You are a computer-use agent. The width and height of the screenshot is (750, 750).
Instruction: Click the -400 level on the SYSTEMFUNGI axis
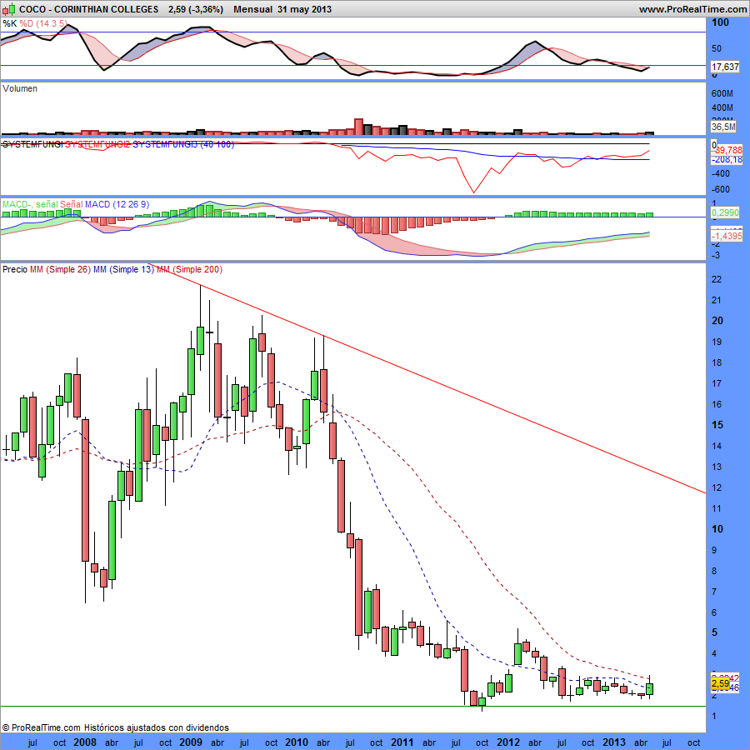(720, 173)
